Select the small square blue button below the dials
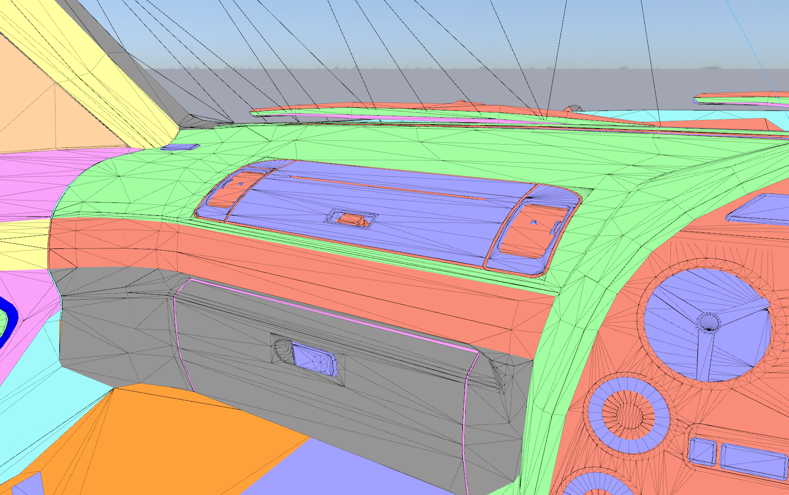 click(x=702, y=451)
